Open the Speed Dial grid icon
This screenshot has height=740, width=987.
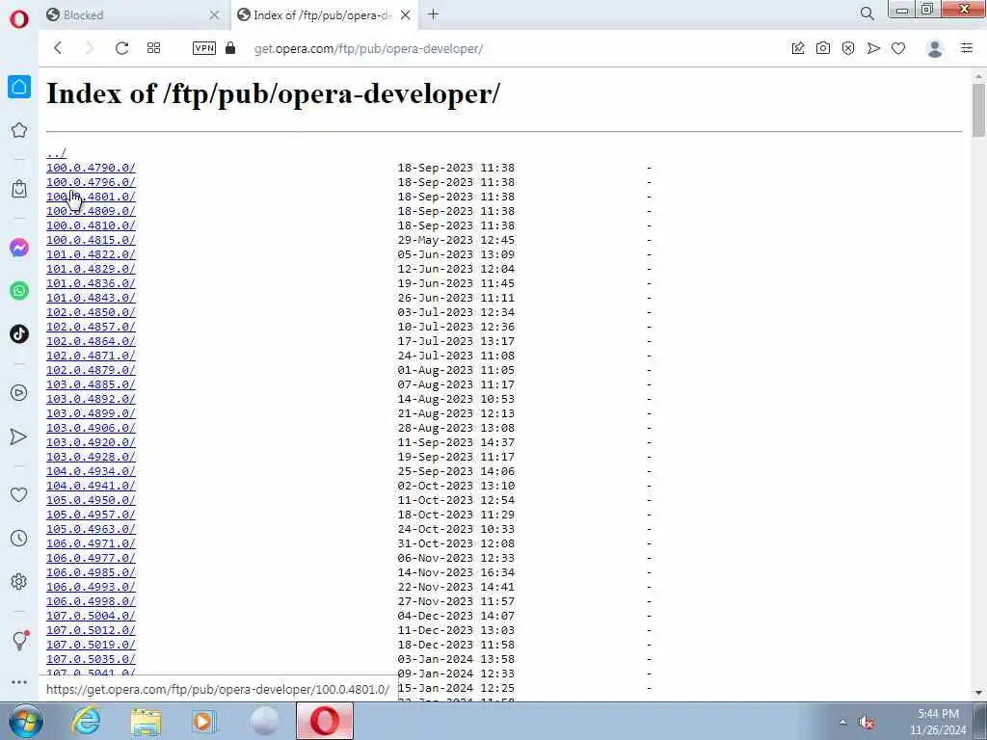tap(153, 48)
